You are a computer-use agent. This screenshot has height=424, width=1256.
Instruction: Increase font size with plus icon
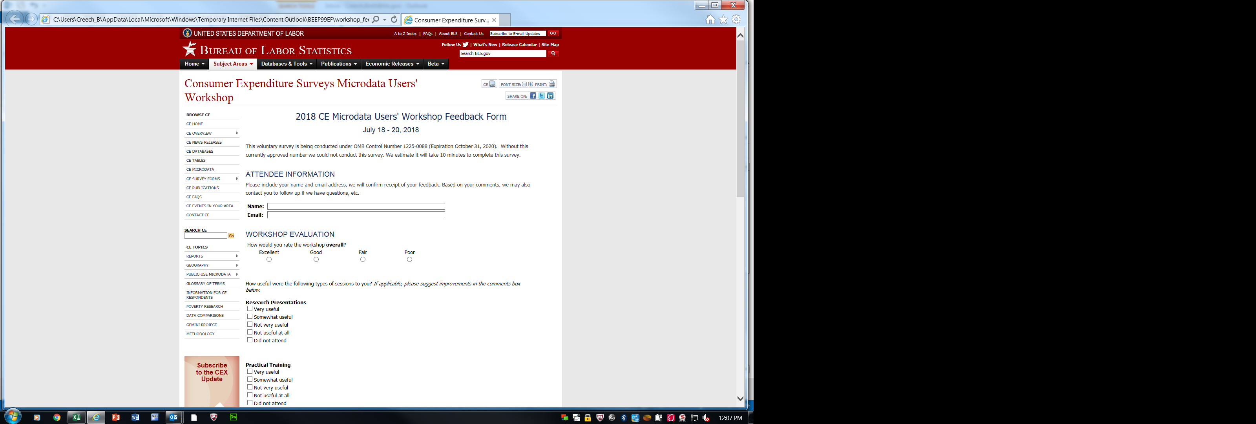531,84
